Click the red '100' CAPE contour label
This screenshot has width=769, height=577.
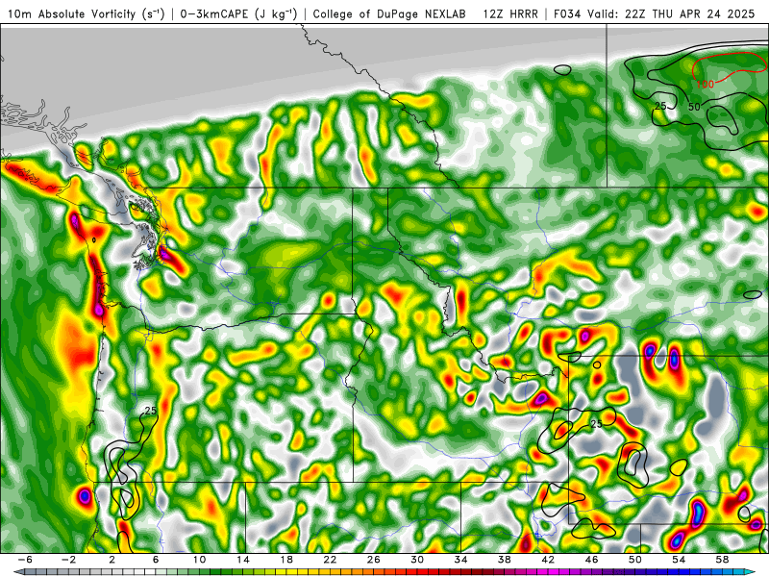coord(706,85)
